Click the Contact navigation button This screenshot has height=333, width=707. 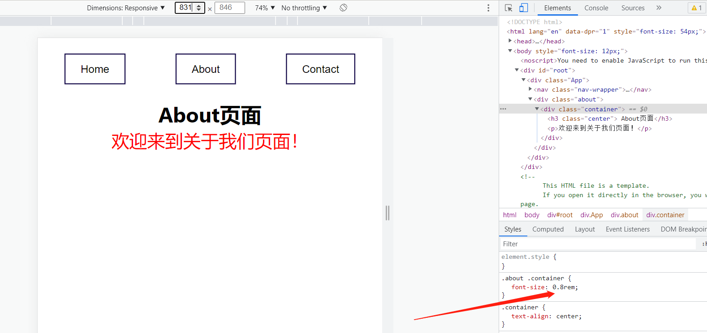[320, 69]
